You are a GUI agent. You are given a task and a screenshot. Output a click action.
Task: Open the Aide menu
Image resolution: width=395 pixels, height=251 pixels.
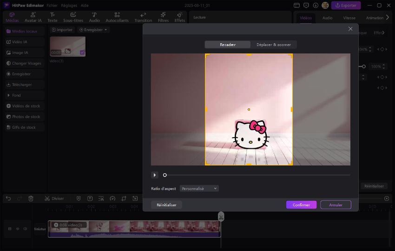tap(85, 5)
